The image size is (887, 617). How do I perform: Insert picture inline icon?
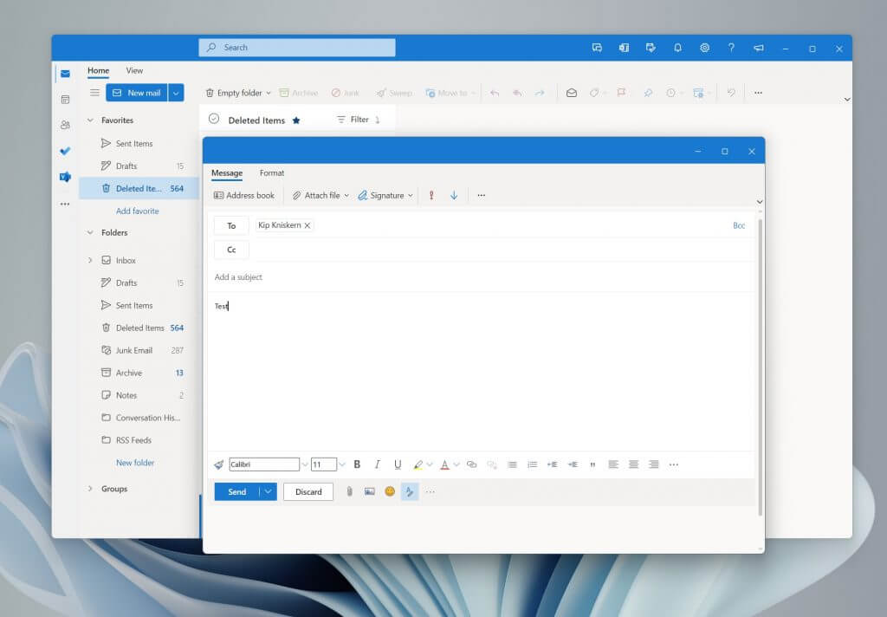pos(369,492)
